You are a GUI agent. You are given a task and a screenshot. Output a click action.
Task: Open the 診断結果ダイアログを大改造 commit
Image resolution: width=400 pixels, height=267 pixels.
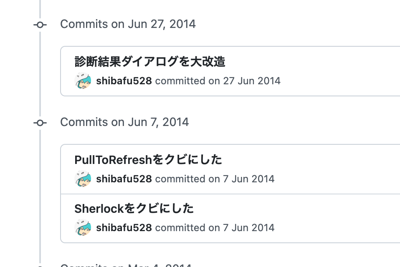149,62
